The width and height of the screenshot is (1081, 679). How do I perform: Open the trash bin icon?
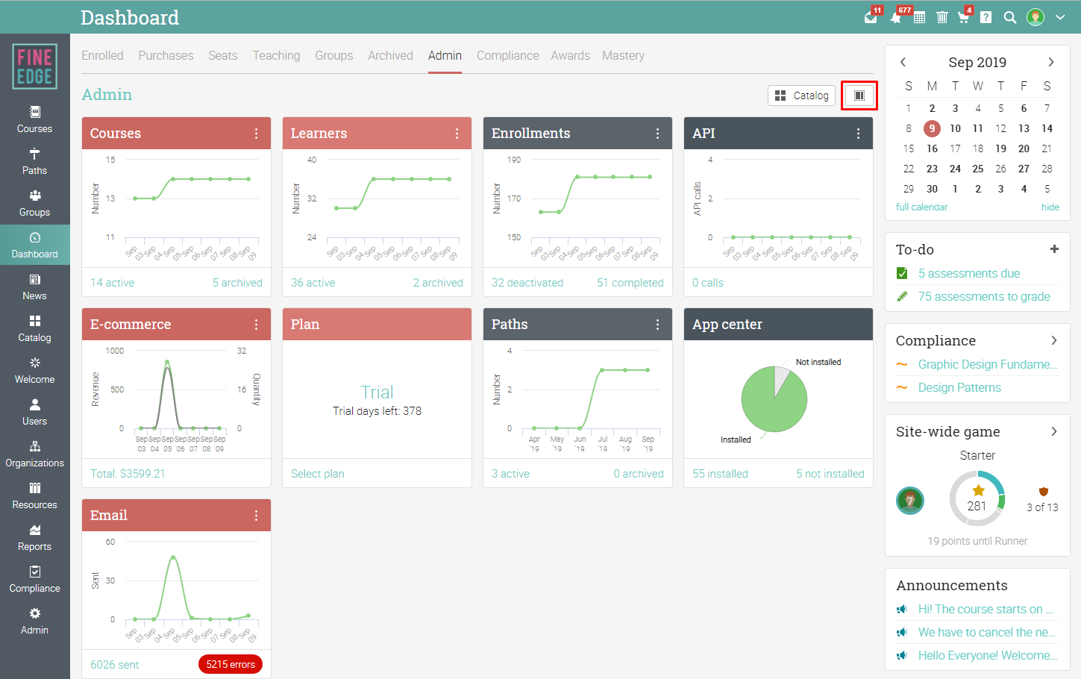(942, 17)
